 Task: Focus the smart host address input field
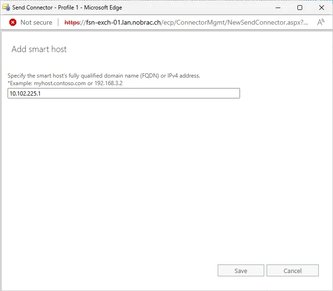pyautogui.click(x=124, y=93)
